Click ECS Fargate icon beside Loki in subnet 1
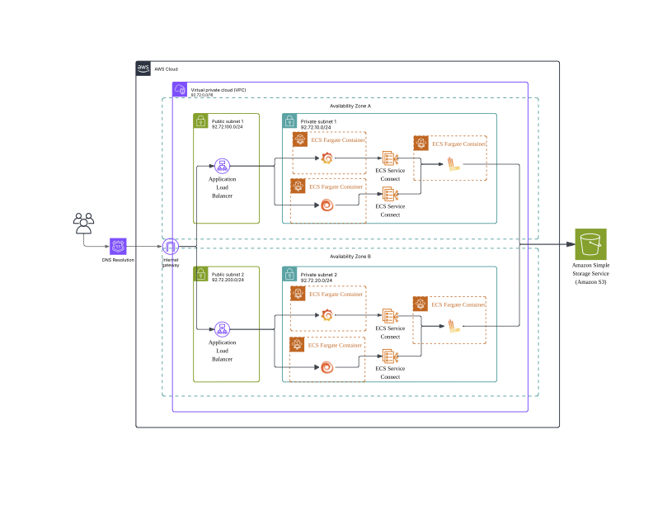Screen dimensions: 653x505 click(x=420, y=143)
